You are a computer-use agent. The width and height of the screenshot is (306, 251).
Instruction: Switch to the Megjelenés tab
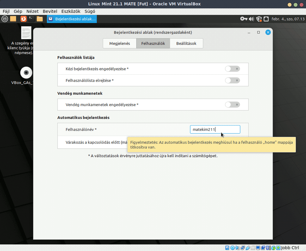click(120, 43)
